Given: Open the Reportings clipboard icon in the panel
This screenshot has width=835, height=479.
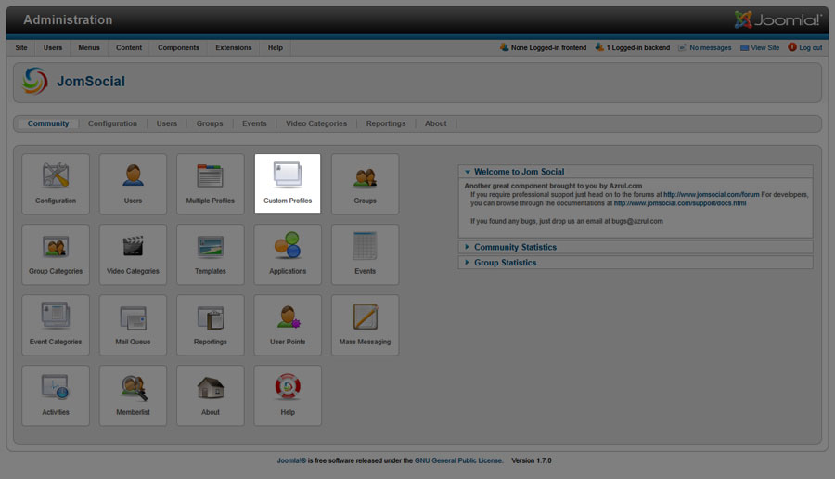Looking at the screenshot, I should pos(211,325).
